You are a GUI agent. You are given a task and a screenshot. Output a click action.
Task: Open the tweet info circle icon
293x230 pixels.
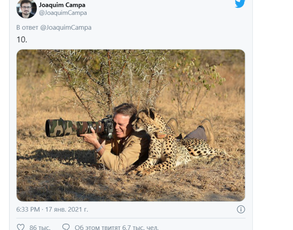coord(241,209)
